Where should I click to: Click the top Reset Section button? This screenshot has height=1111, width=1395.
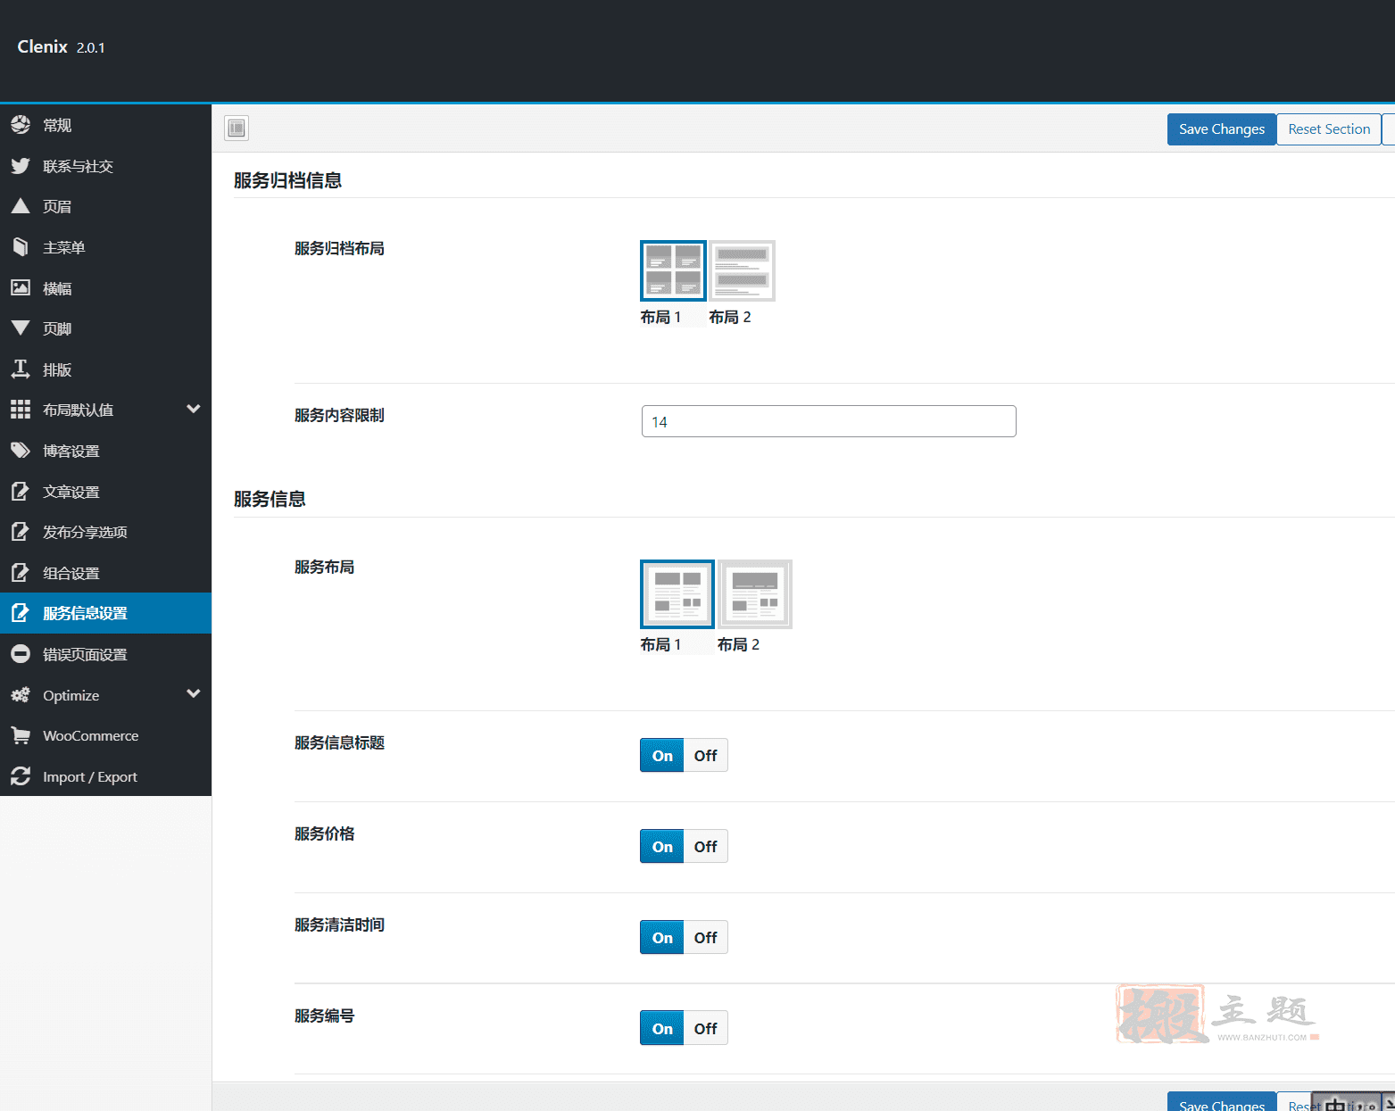coord(1329,129)
